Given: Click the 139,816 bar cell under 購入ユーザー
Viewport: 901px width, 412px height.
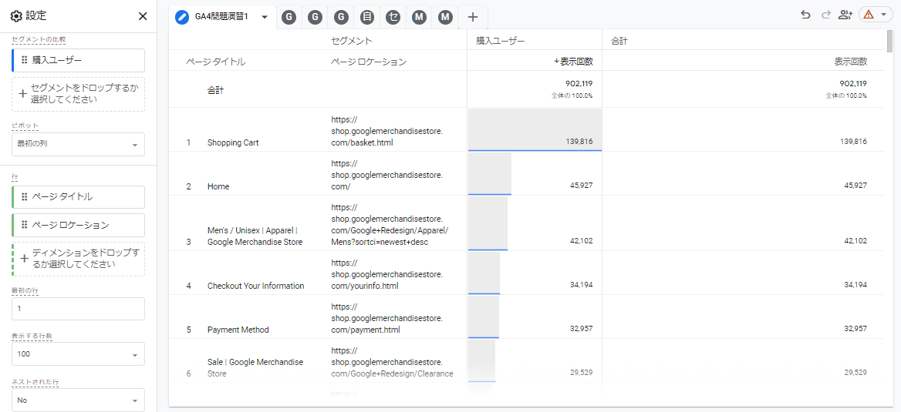Looking at the screenshot, I should tap(535, 129).
